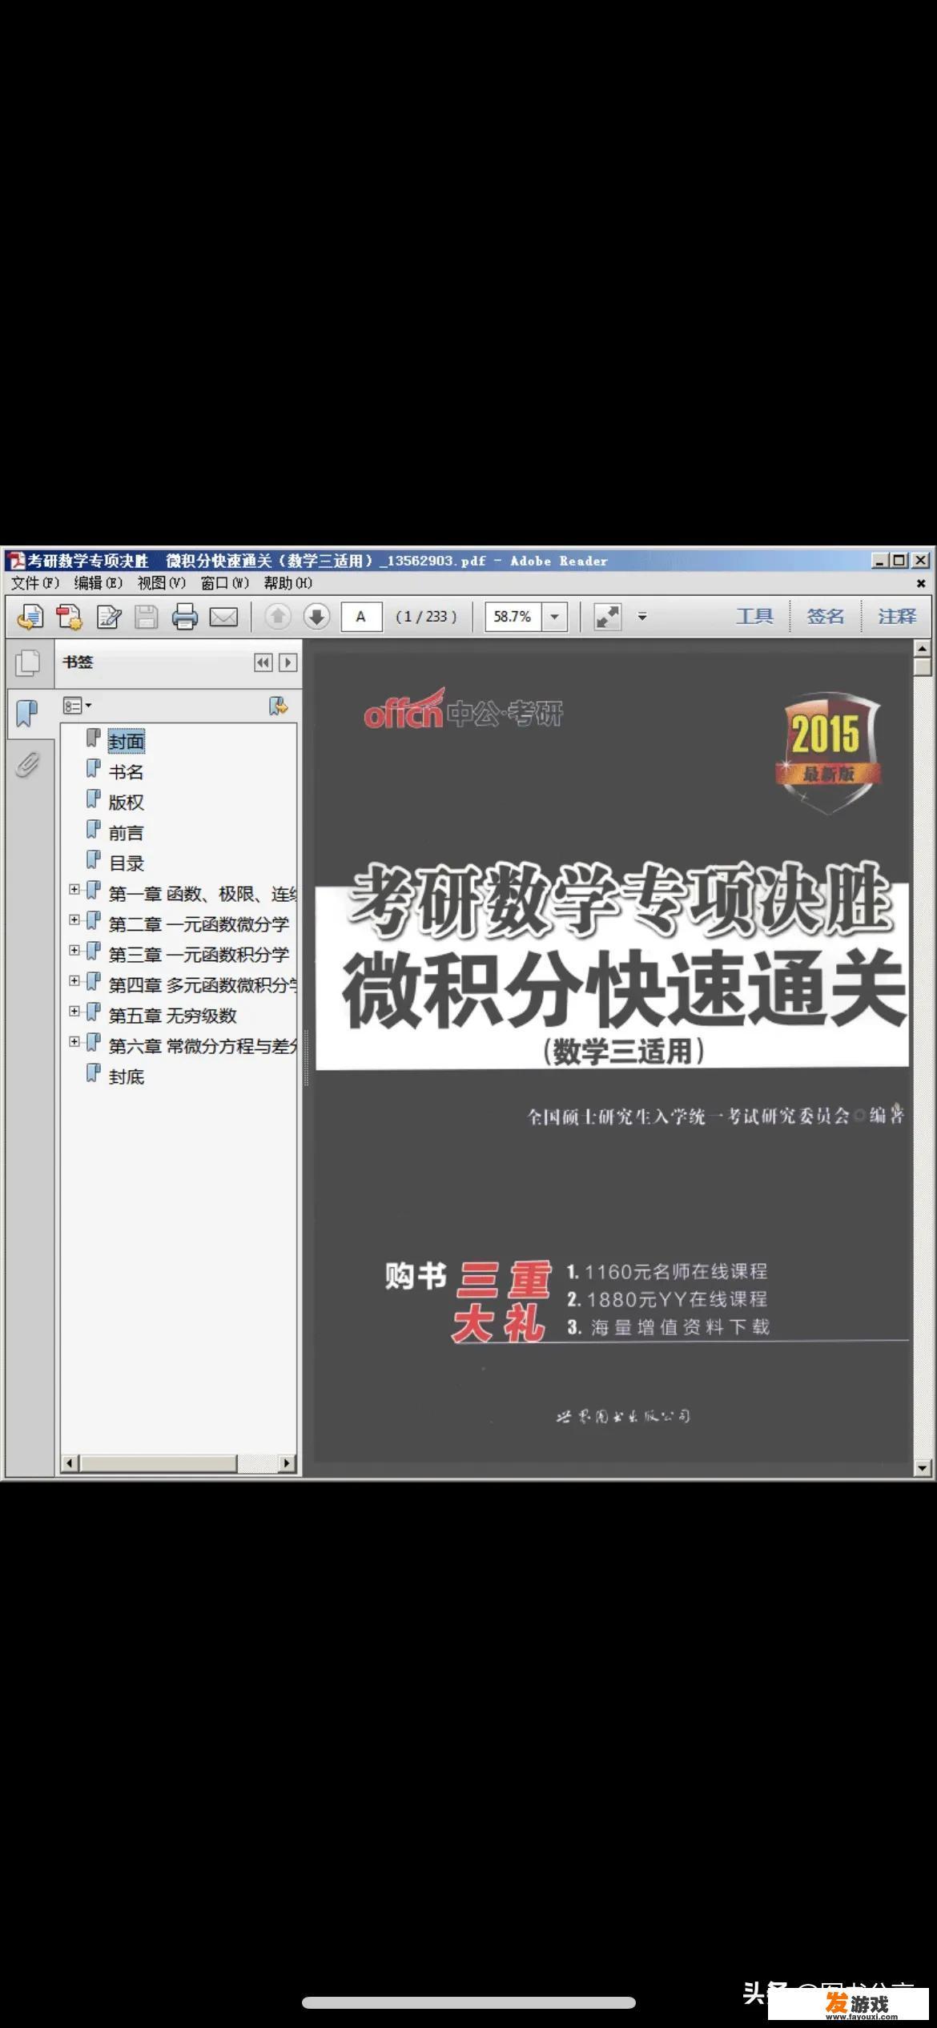Click the Save (floppy disk) icon
Screen dimensions: 937x2028
tap(146, 616)
